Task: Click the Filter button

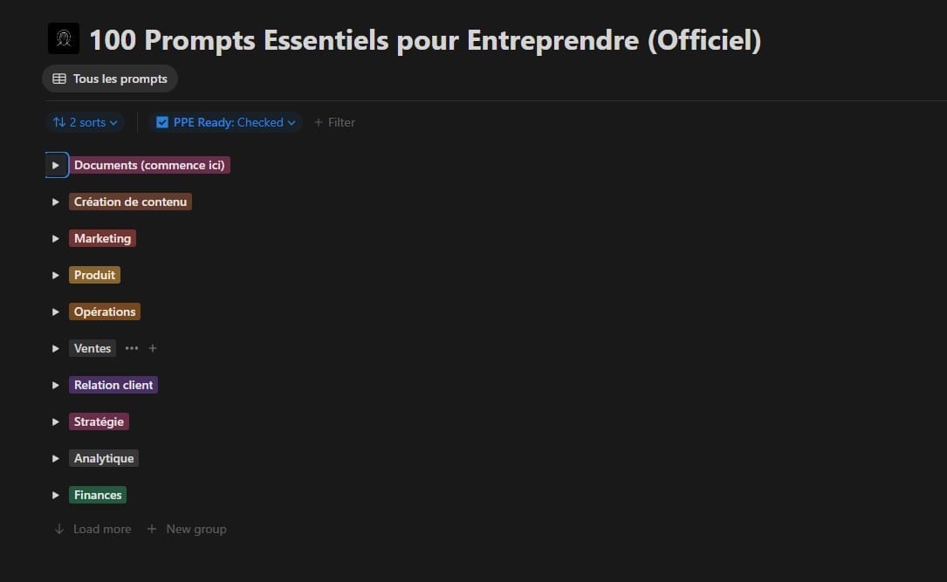Action: click(x=335, y=122)
